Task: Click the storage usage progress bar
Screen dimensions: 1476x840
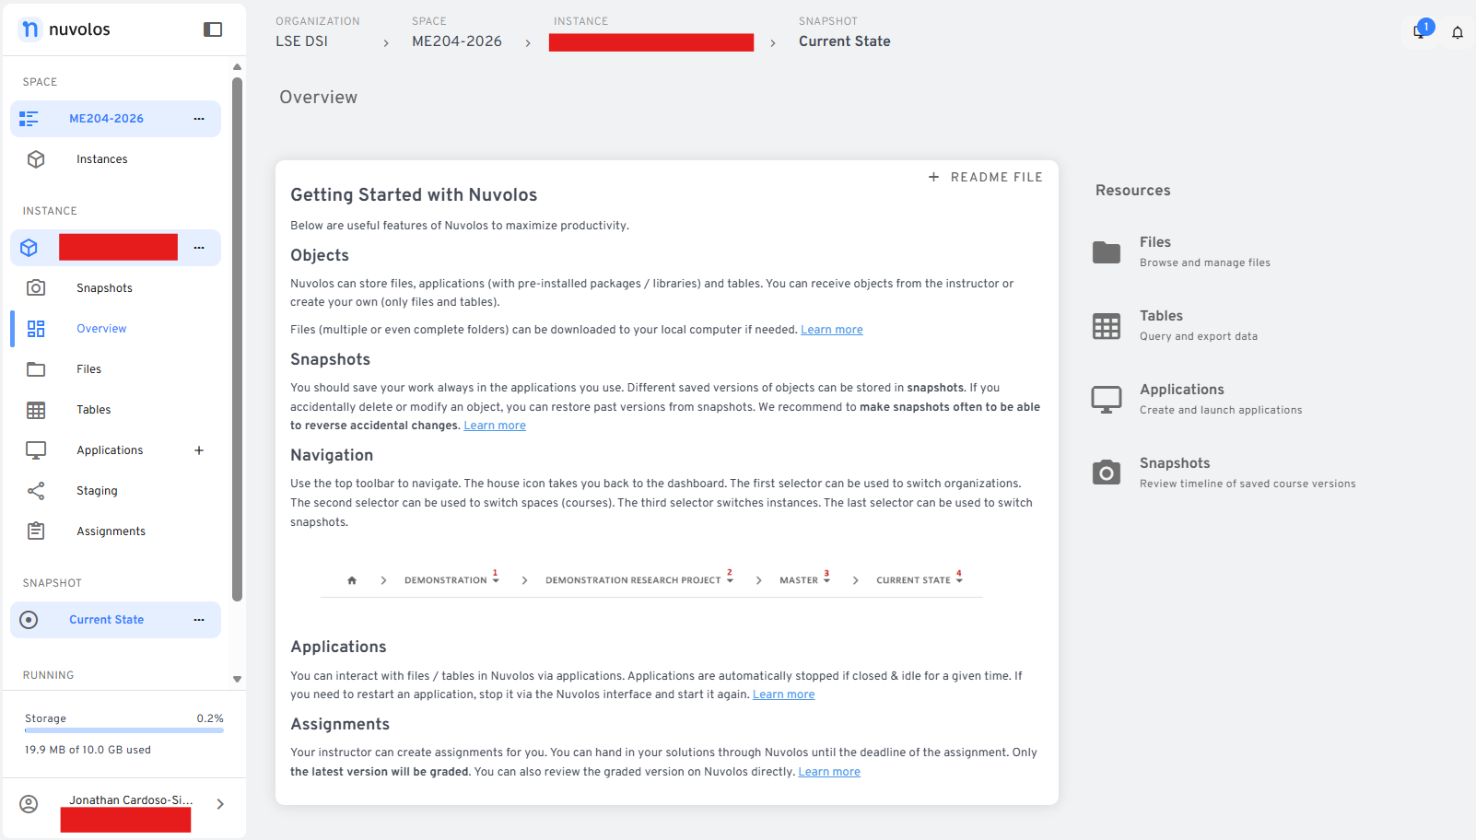Action: (124, 730)
